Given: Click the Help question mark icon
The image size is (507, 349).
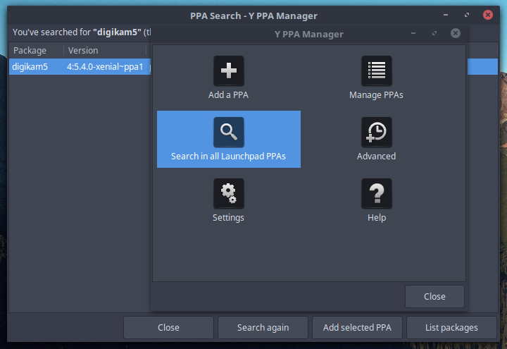Looking at the screenshot, I should click(x=376, y=193).
